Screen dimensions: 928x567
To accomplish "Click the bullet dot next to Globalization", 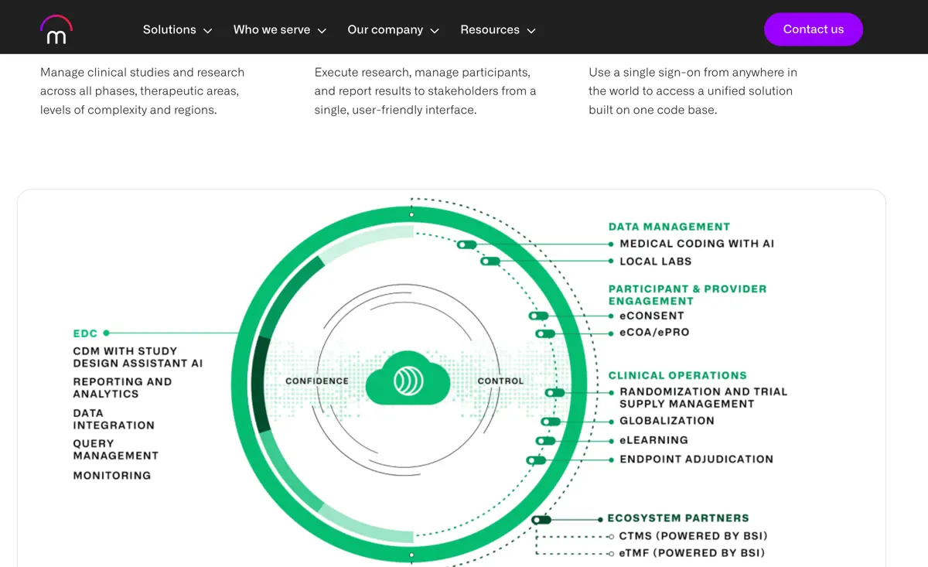I will [611, 422].
